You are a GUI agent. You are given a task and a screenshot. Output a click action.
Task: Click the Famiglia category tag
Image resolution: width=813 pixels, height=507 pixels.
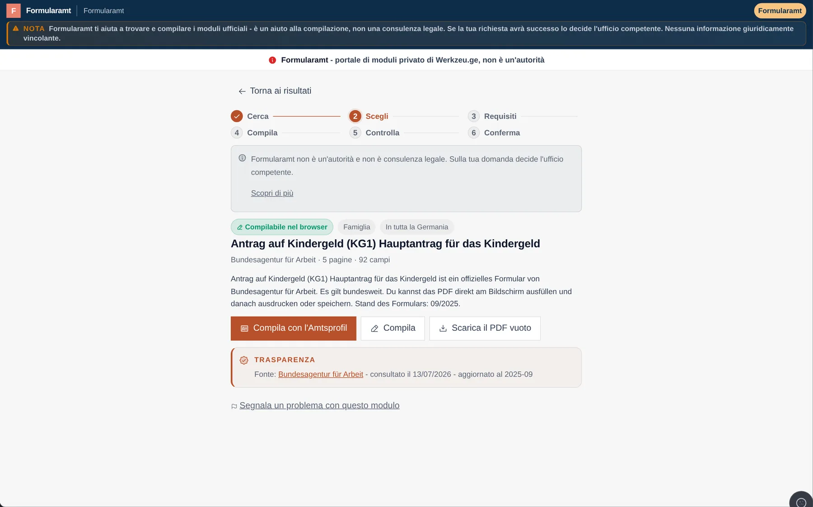click(356, 227)
